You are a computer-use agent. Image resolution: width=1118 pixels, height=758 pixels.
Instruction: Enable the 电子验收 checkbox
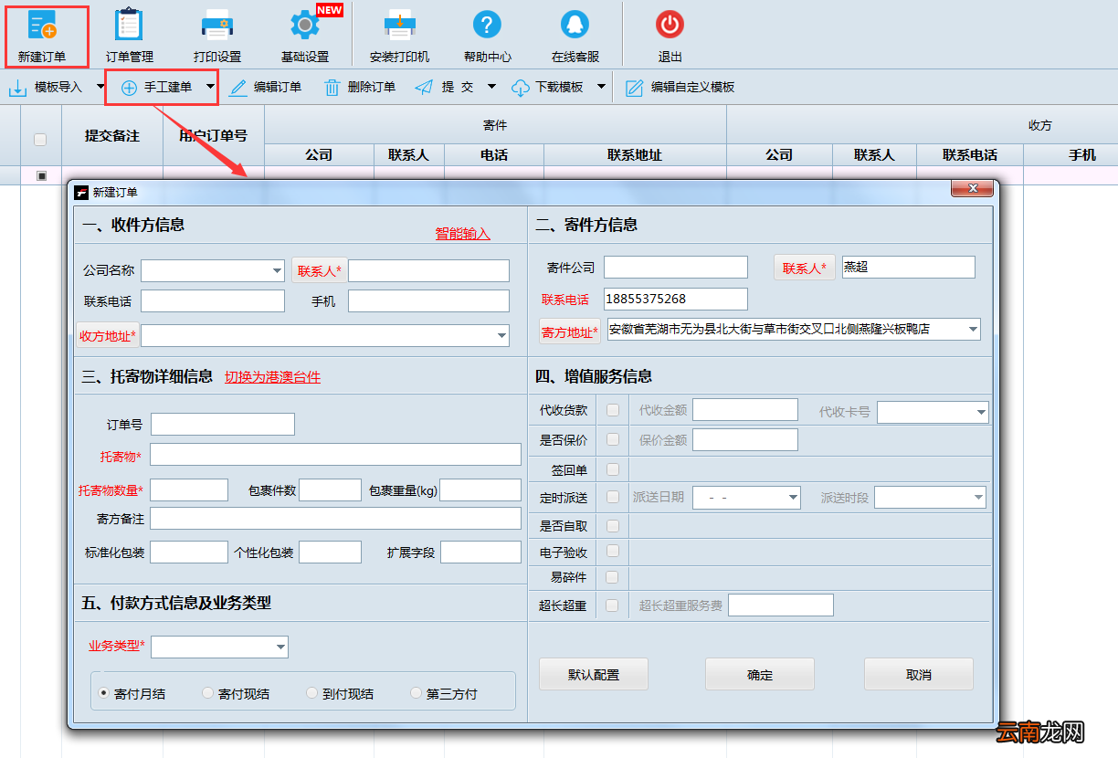[613, 551]
